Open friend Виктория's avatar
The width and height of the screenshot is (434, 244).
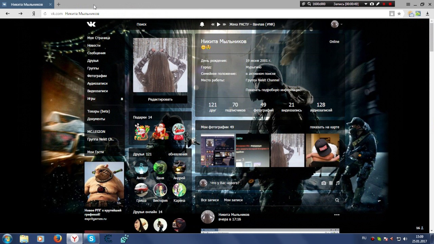[x=160, y=190]
